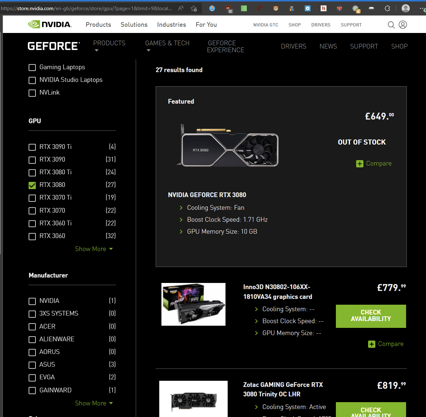This screenshot has width=426, height=417.
Task: Filter by ASUS manufacturer checkbox
Action: (x=32, y=365)
